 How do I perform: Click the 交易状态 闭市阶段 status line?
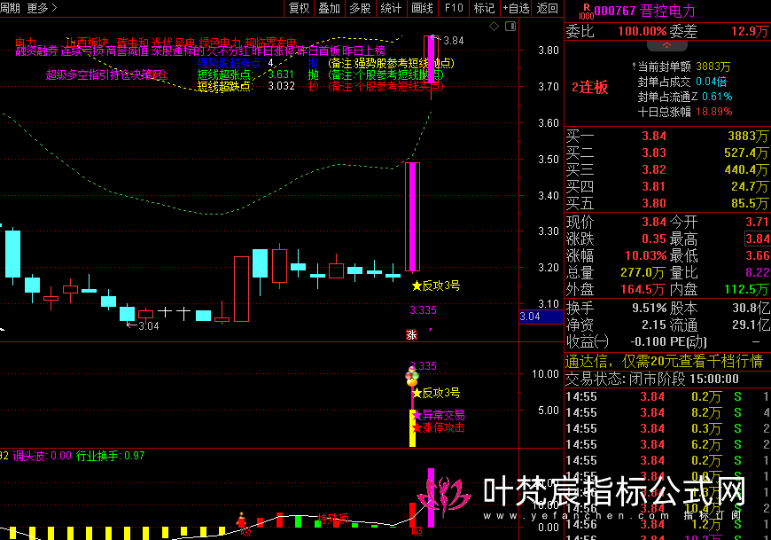(652, 380)
